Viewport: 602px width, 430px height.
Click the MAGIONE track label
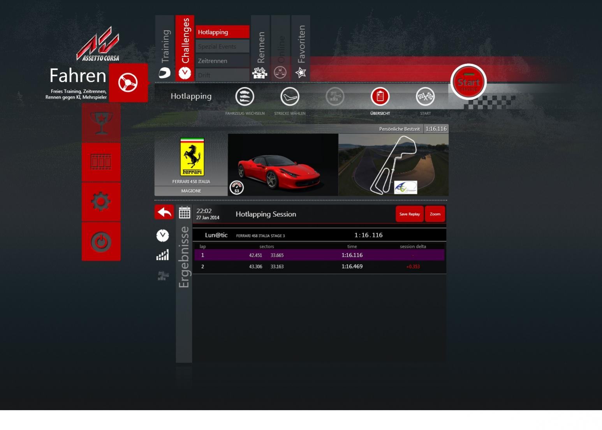click(191, 191)
